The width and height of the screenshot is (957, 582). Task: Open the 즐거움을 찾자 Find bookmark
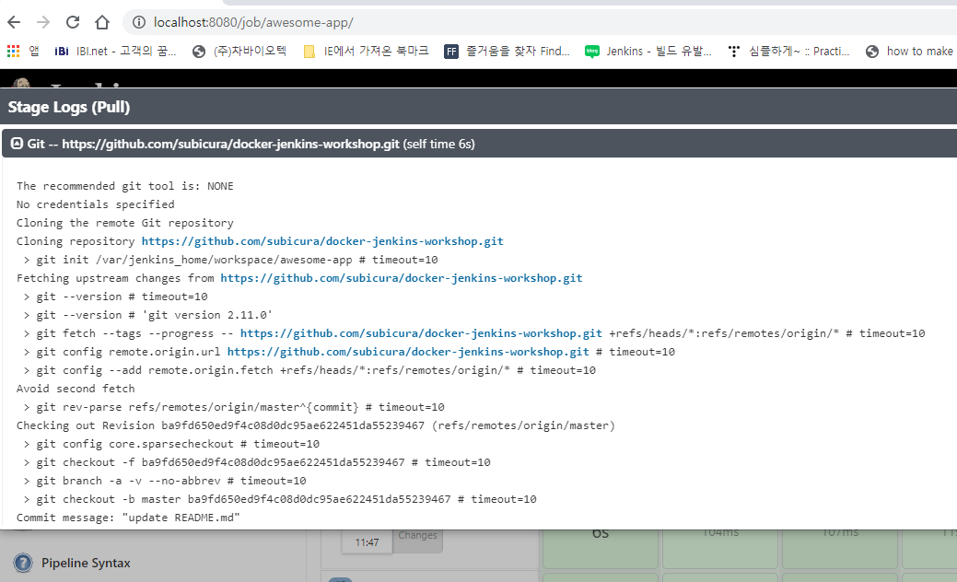tap(508, 52)
